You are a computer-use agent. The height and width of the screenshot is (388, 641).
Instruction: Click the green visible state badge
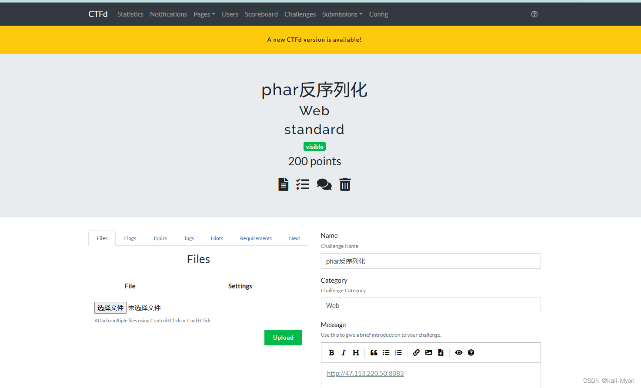(x=314, y=146)
